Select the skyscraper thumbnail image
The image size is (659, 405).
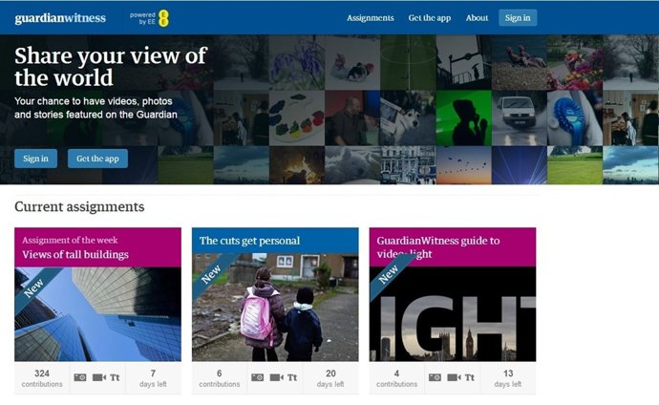97,313
